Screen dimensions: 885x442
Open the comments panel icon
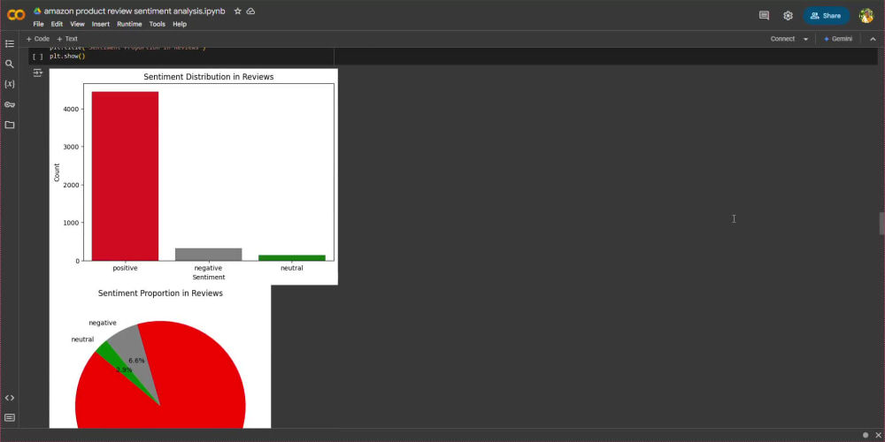[x=765, y=16]
